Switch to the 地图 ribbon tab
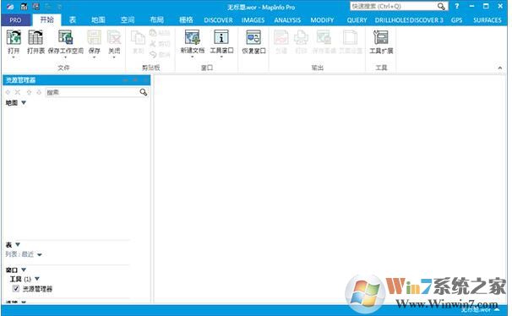The width and height of the screenshot is (512, 316). coord(98,20)
